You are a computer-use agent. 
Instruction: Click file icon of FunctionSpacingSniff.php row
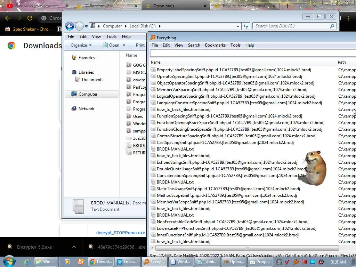pyautogui.click(x=153, y=116)
